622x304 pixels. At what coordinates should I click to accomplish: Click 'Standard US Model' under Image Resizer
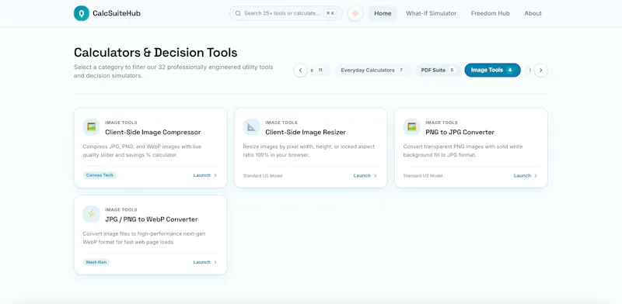coord(263,176)
